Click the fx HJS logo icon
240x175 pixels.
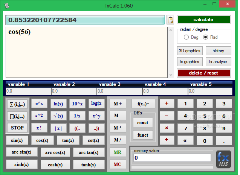click(x=223, y=159)
